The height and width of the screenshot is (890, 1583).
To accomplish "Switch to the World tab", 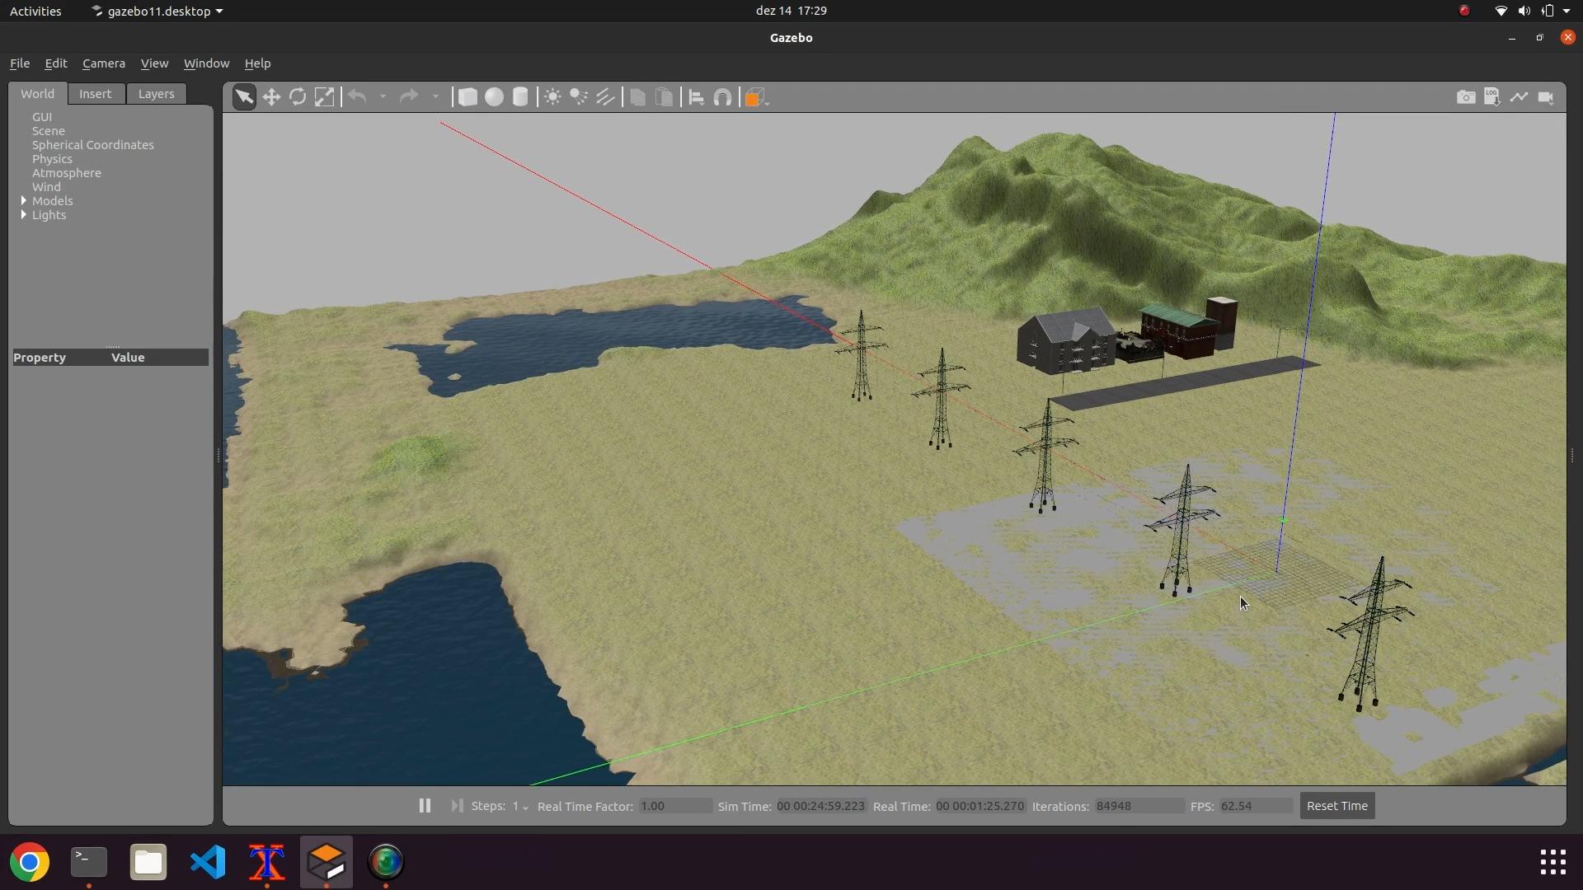I will tap(38, 94).
